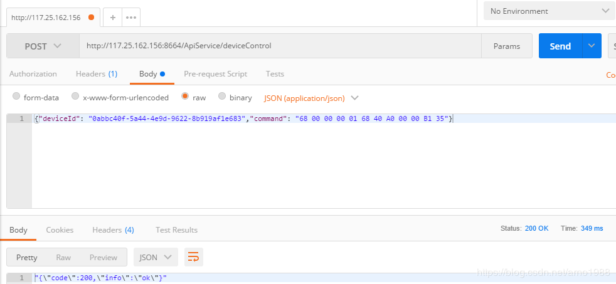Switch to request Headers (1) tab
Viewport: 616px width, 284px height.
pyautogui.click(x=97, y=74)
